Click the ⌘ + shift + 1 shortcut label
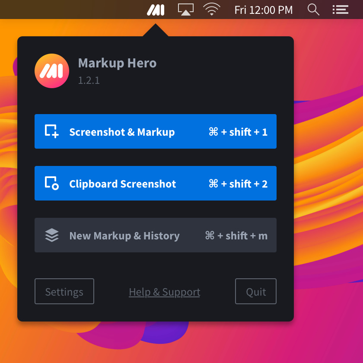The width and height of the screenshot is (363, 363). tap(238, 132)
